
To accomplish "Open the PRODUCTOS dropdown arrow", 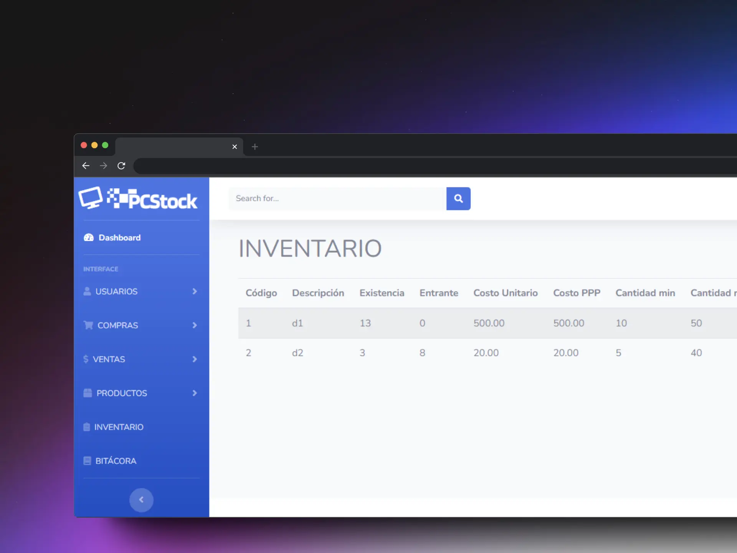I will (195, 393).
